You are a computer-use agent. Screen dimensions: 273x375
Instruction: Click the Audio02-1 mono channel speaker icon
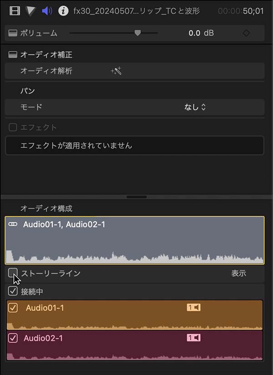(194, 338)
